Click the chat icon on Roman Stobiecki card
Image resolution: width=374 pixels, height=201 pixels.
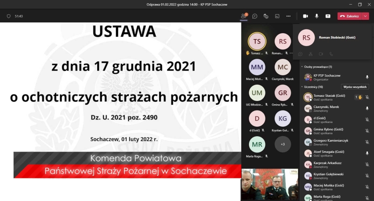coord(300,54)
